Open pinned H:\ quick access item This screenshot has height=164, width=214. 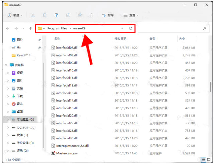(x=16, y=47)
